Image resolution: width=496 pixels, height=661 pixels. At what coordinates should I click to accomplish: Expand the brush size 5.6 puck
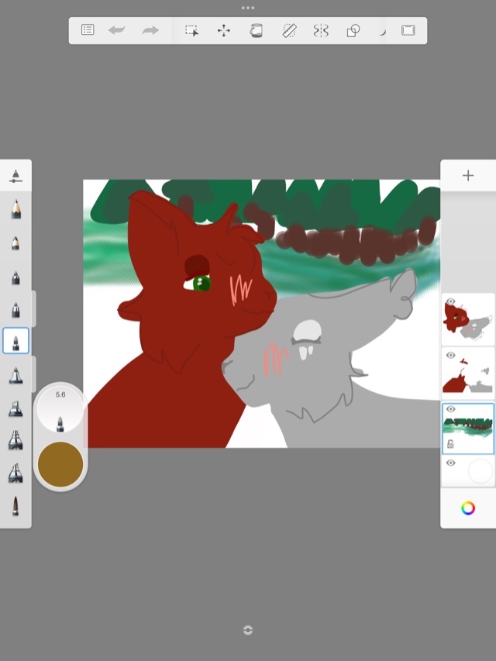[x=60, y=408]
